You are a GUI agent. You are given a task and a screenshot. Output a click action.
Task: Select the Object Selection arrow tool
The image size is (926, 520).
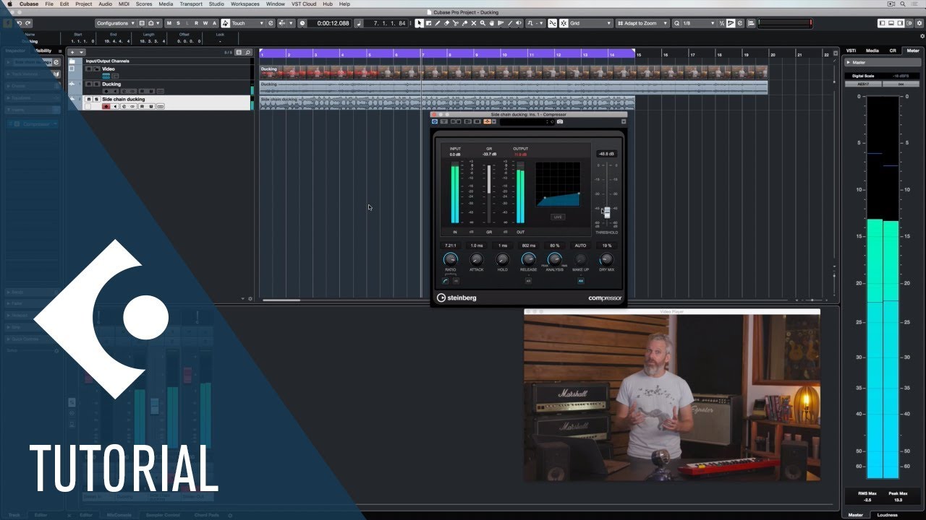point(420,23)
